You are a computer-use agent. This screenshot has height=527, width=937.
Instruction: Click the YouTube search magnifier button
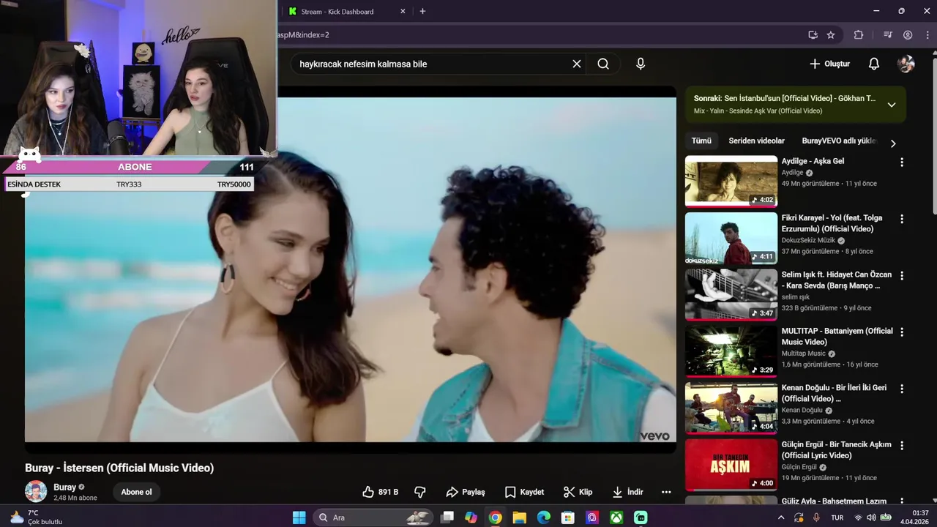603,64
